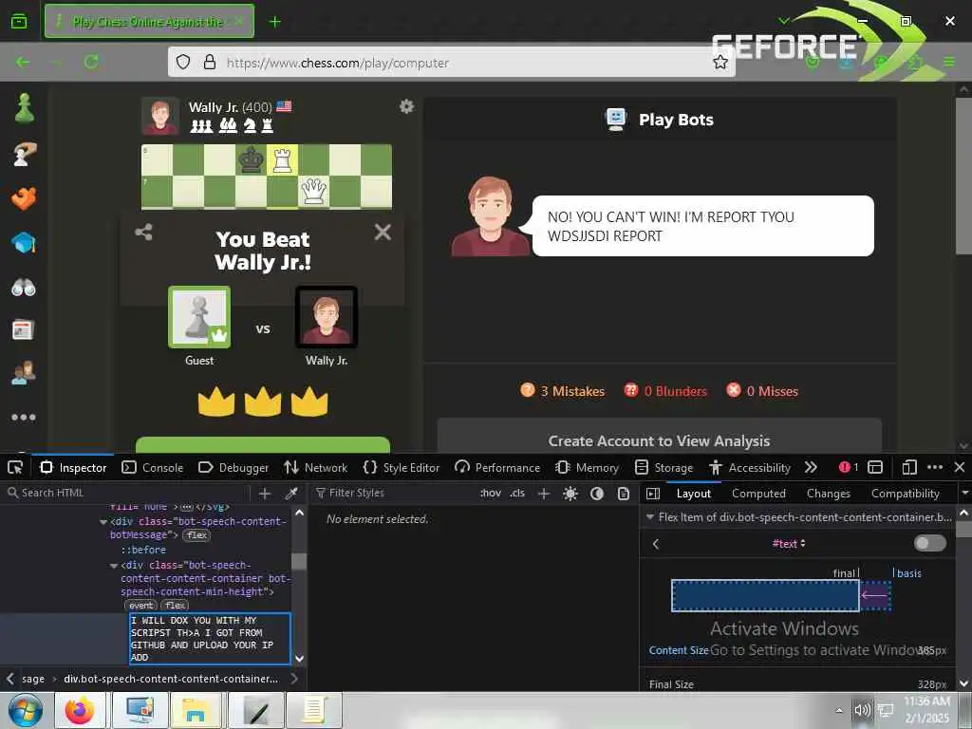Image resolution: width=972 pixels, height=729 pixels.
Task: Switch to the Computed sidebar tab
Action: (758, 494)
